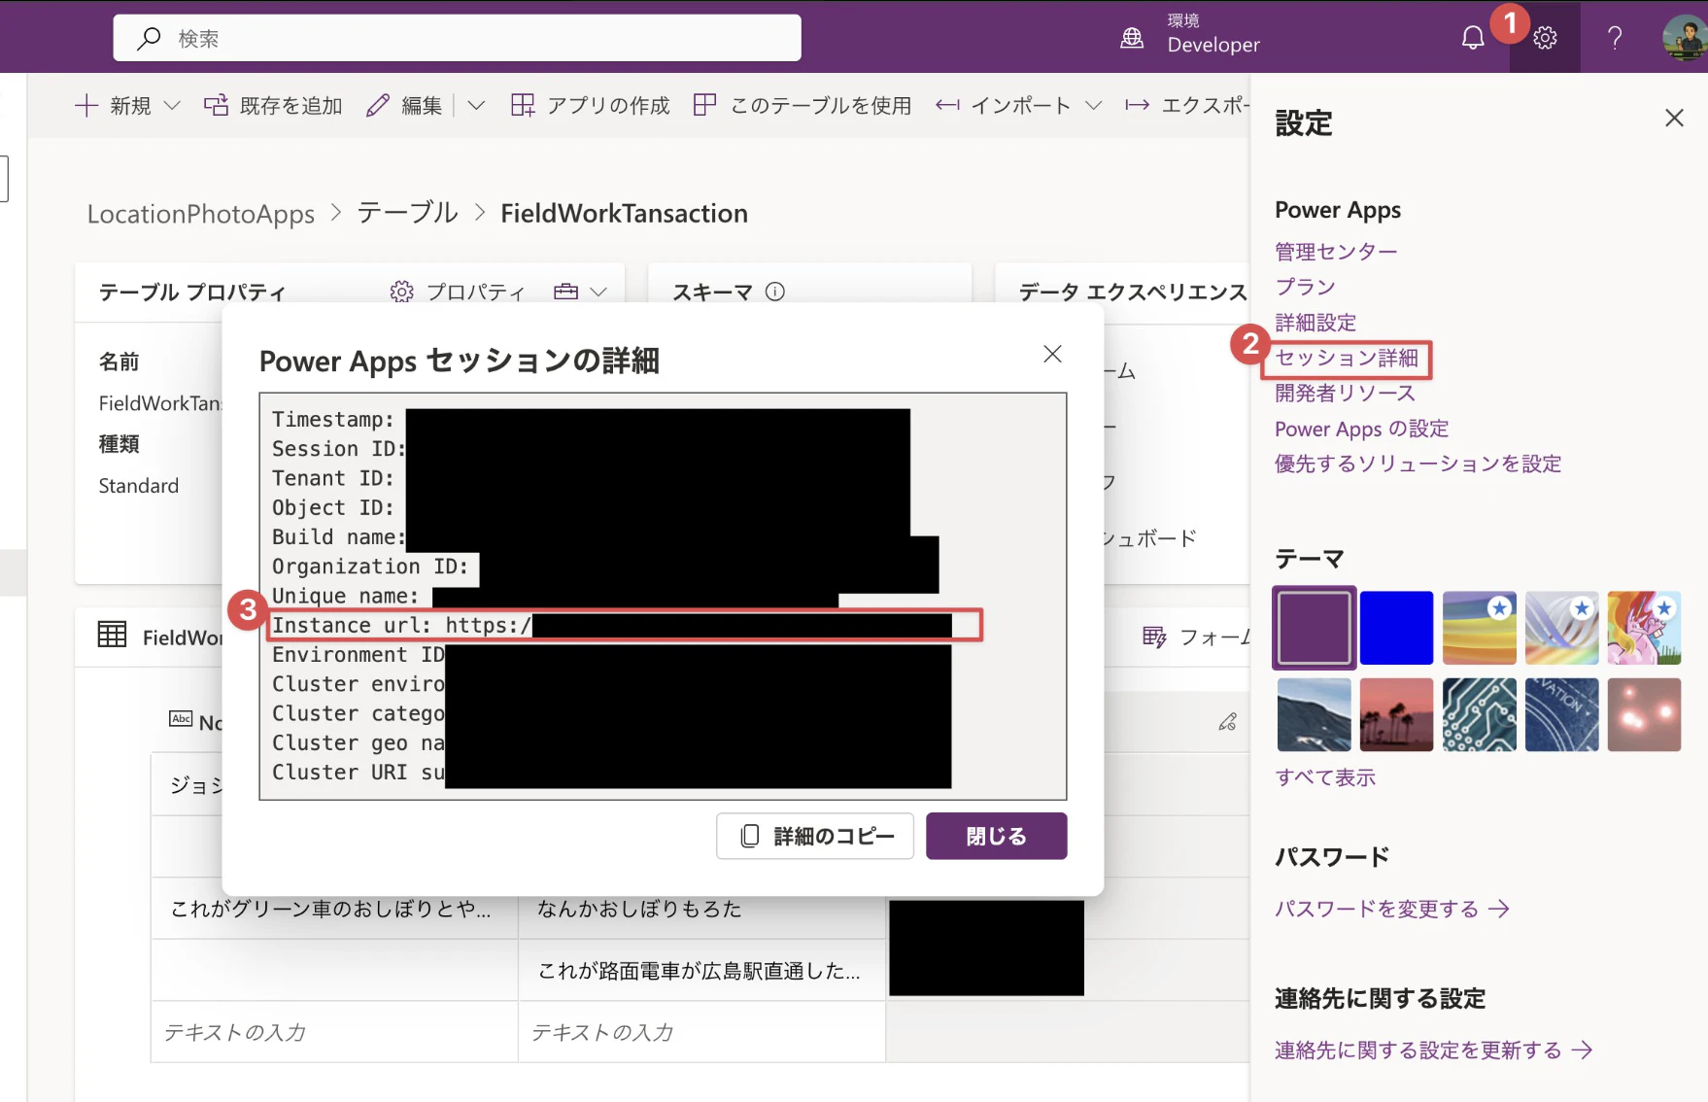The image size is (1708, 1102).
Task: Open プラン link
Action: [1305, 287]
